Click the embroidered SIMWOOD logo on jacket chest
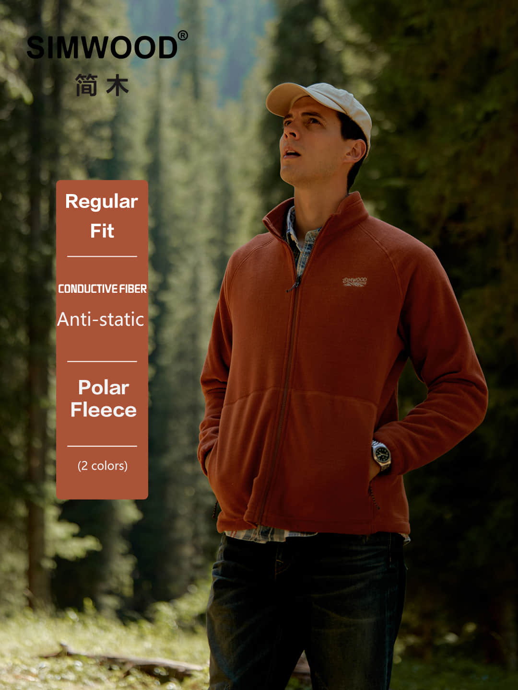This screenshot has width=518, height=690. pos(355,281)
